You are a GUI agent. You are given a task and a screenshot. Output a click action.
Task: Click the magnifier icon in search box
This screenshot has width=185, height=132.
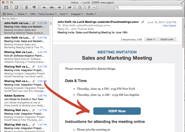pos(118,7)
